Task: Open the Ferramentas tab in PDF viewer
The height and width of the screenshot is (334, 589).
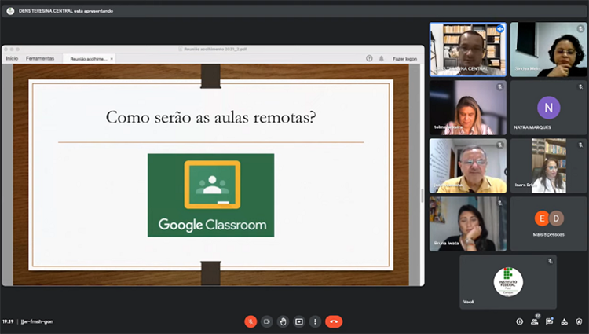Action: point(40,58)
